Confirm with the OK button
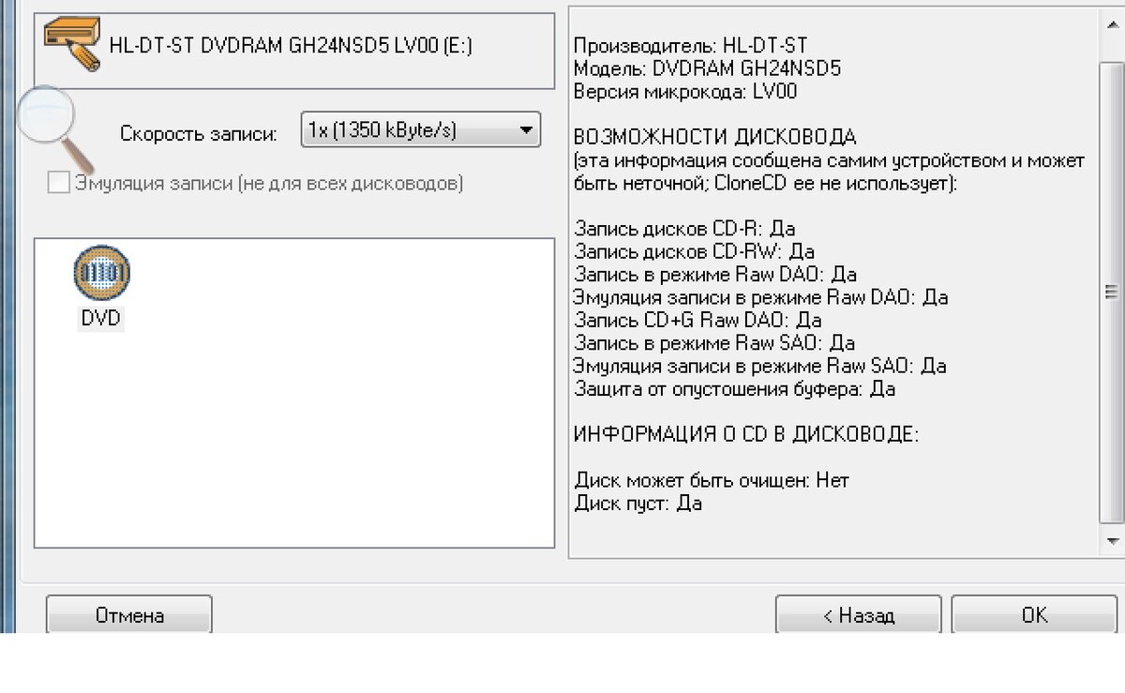Viewport: 1125px width, 693px height. pos(1034,615)
